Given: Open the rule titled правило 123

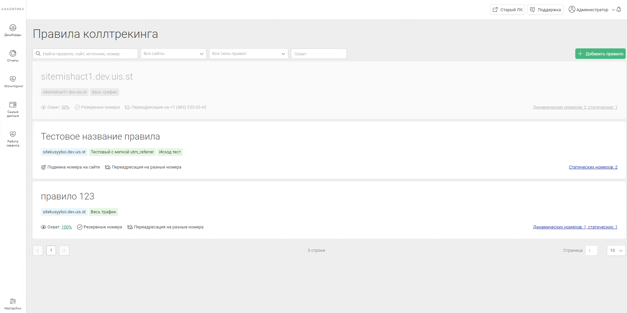Looking at the screenshot, I should point(68,196).
